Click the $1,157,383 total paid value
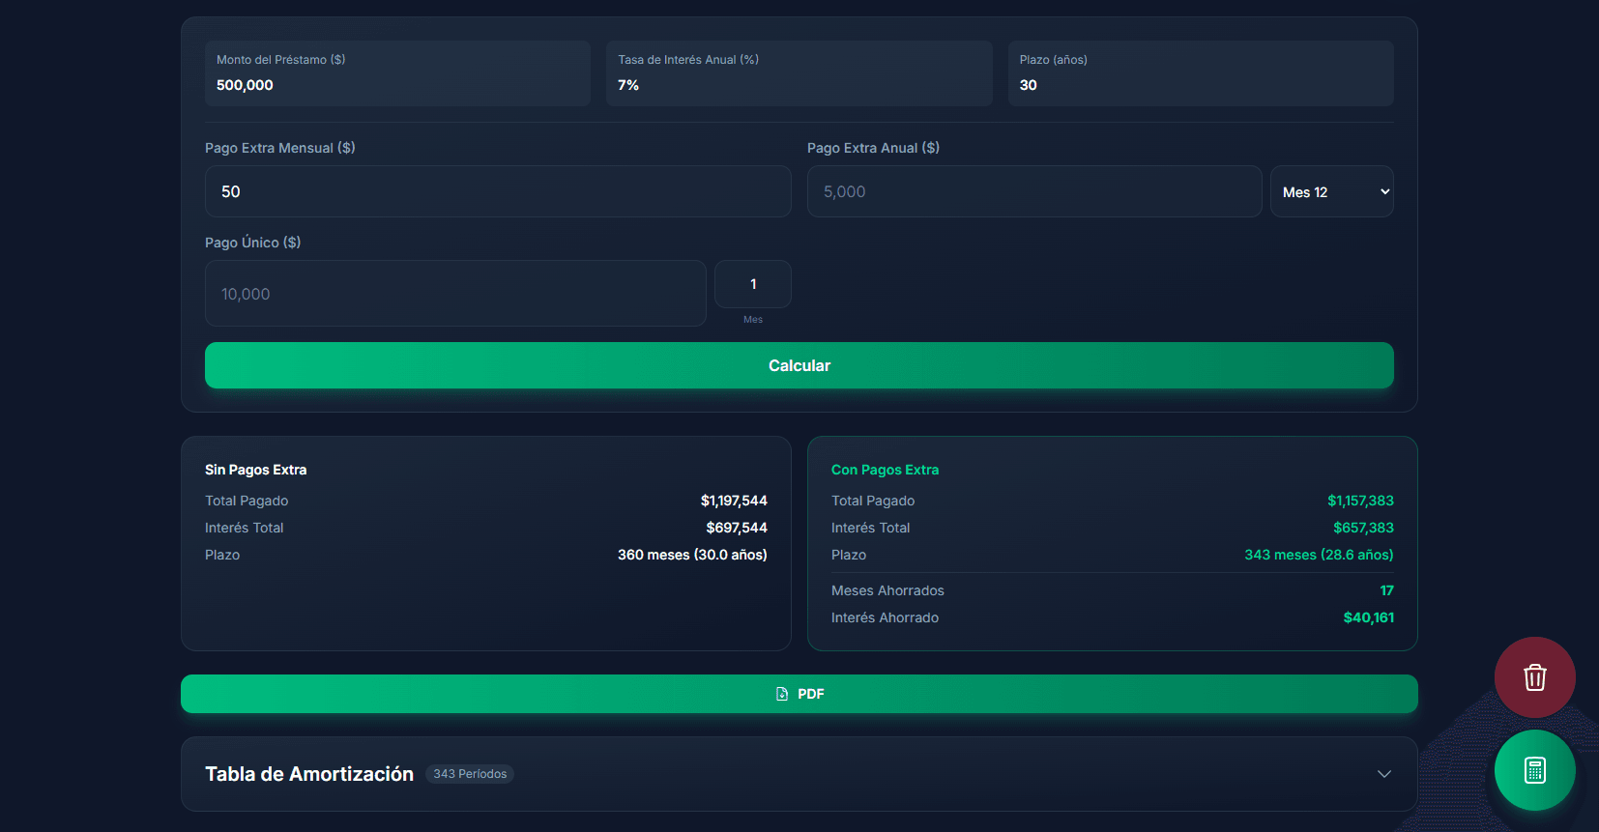1599x832 pixels. pos(1360,501)
